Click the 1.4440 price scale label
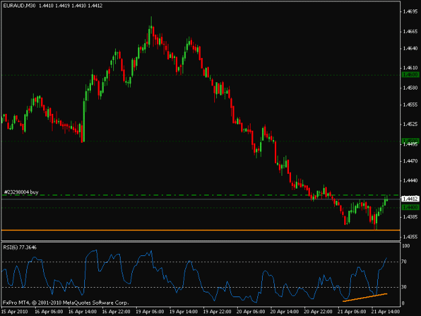 [410, 181]
